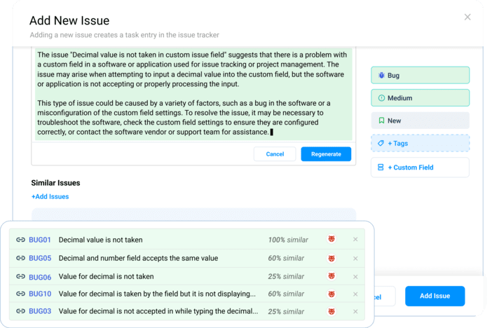The image size is (492, 328).
Task: Remove BUG06 from similar issues
Action: (355, 277)
